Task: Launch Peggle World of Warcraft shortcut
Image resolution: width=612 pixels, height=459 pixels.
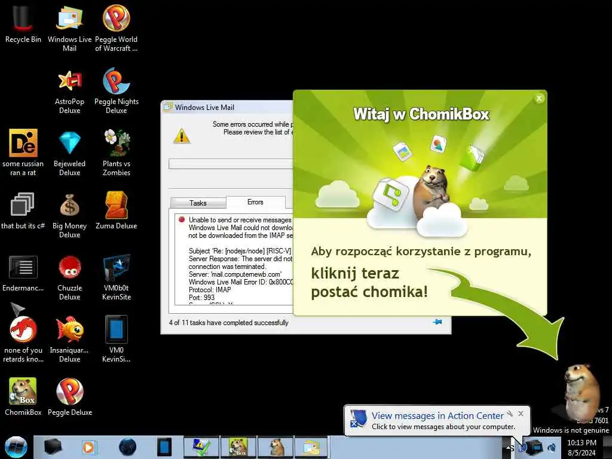Action: 116,28
